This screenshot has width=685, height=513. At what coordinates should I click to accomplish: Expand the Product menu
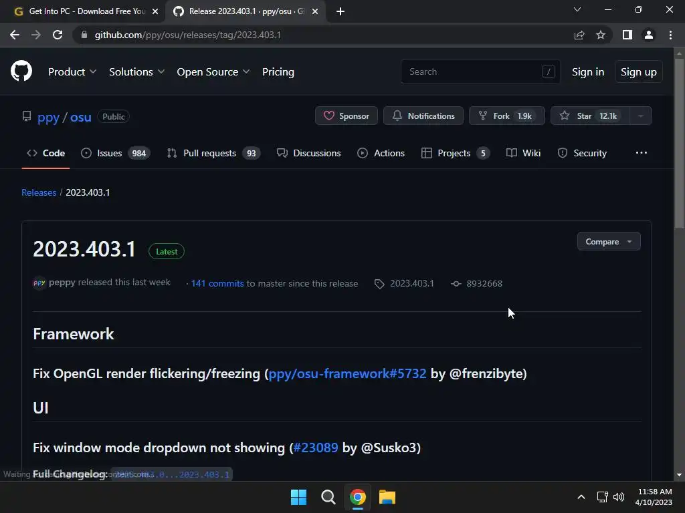[x=72, y=71]
